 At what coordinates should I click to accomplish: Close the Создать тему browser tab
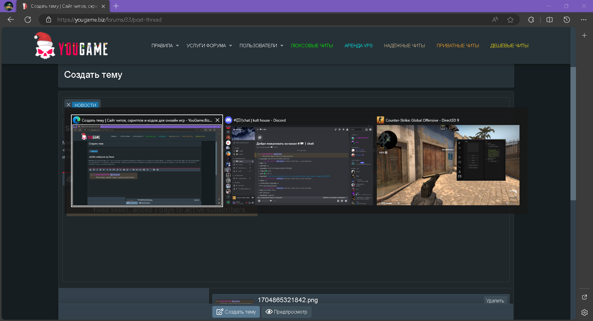coord(103,6)
